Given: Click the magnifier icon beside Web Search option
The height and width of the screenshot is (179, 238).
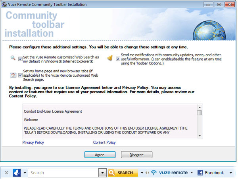Looking at the screenshot, I should coord(13,58).
